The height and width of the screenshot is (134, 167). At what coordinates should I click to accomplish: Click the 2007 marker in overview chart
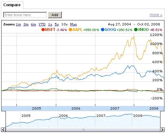tap(101, 116)
